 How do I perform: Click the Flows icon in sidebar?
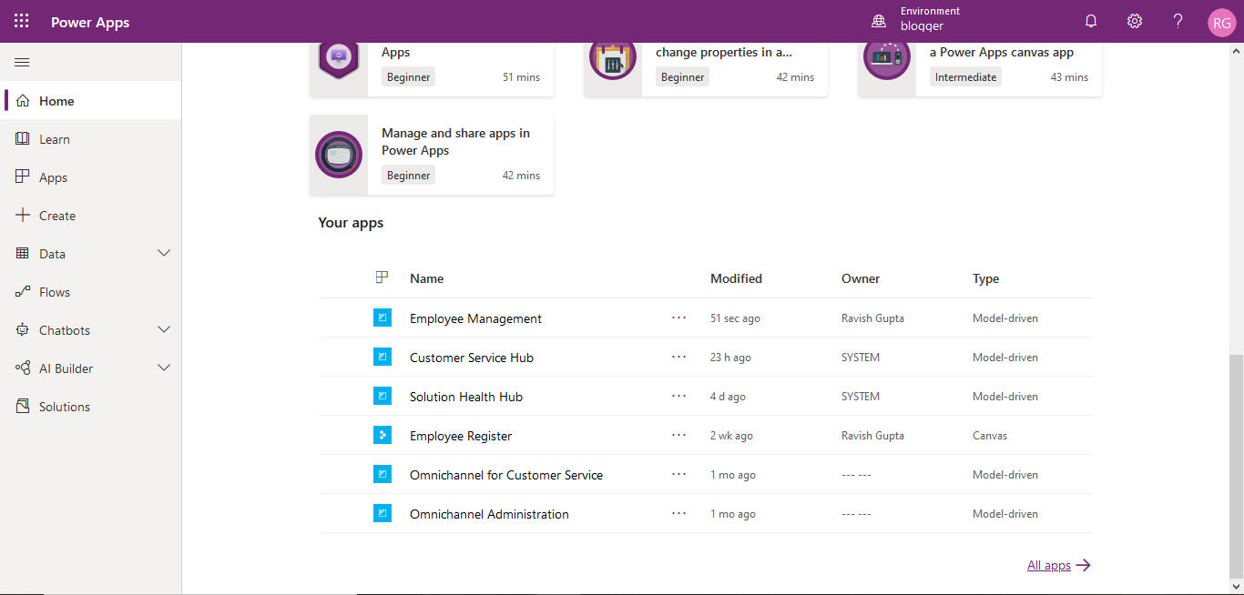pos(23,292)
